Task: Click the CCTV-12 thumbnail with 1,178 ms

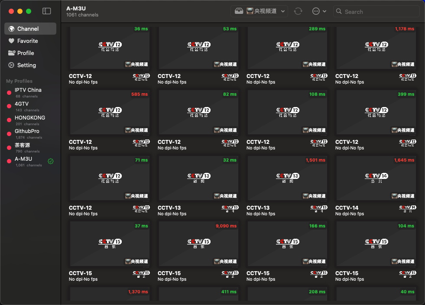Action: click(x=376, y=47)
